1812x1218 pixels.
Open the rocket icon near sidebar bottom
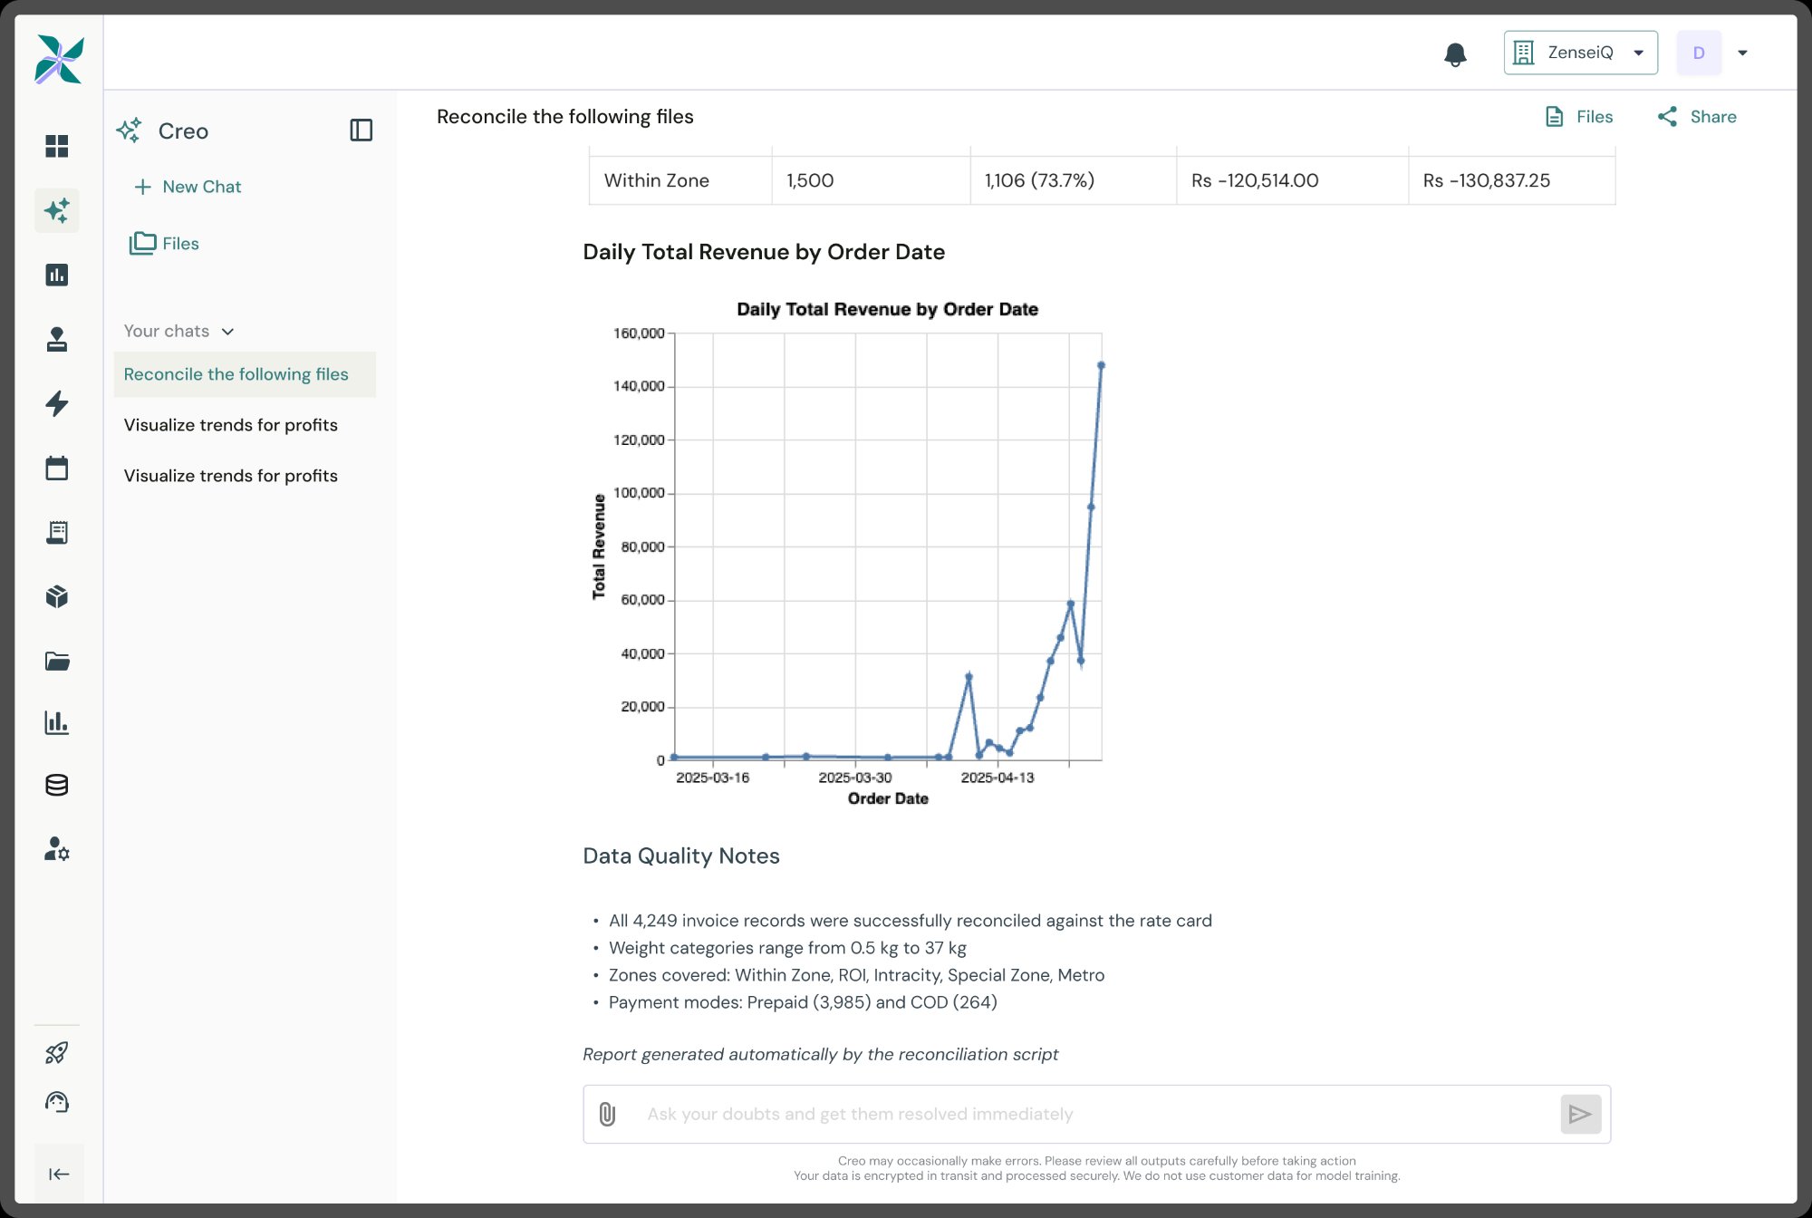pos(57,1052)
